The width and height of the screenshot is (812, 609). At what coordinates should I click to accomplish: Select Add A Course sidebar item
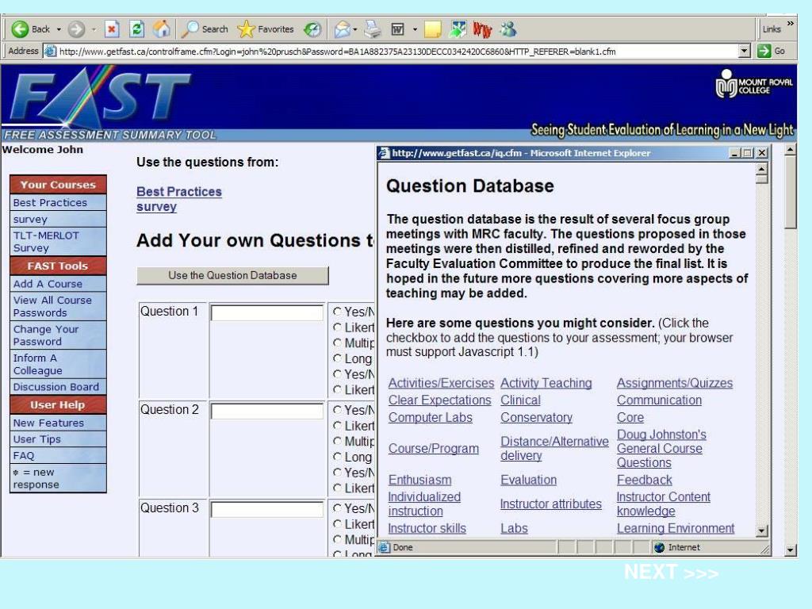click(58, 284)
